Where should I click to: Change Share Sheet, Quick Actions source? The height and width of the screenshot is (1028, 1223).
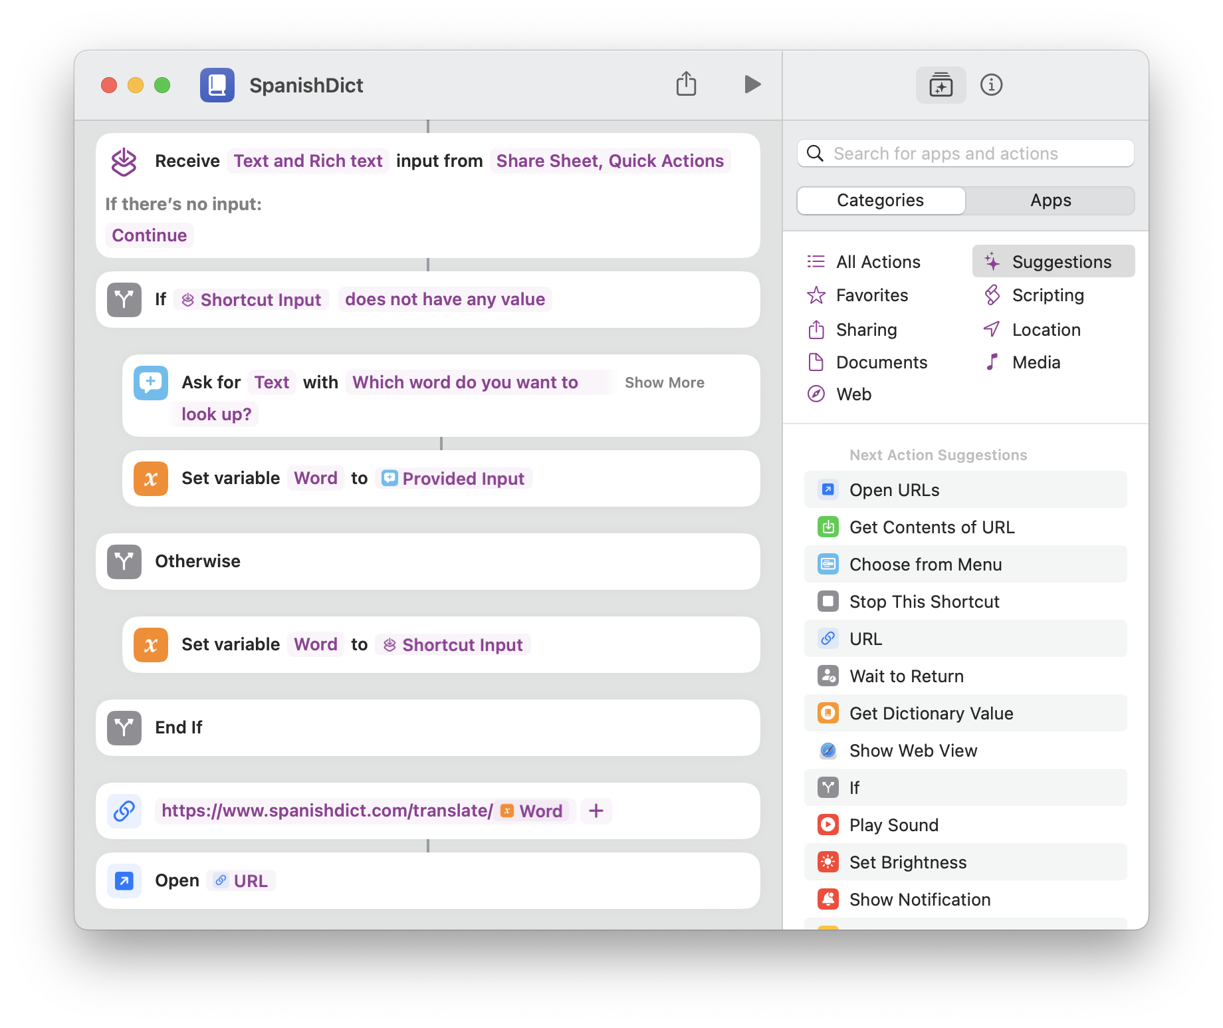(610, 162)
